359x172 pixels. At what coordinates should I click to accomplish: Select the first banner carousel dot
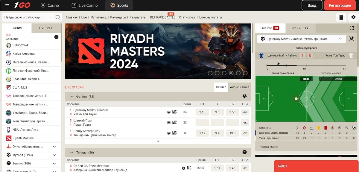(210, 73)
